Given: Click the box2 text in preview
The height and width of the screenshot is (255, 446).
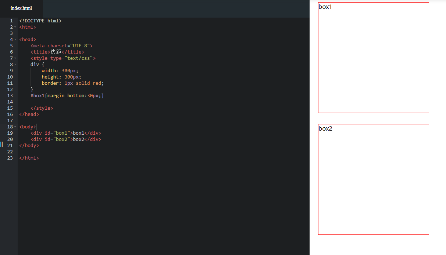Looking at the screenshot, I should (x=325, y=128).
